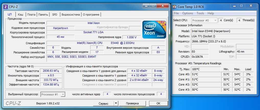This screenshot has height=110, width=260.
Task: Open the Options menu in Core Temp
Action: click(x=188, y=13)
